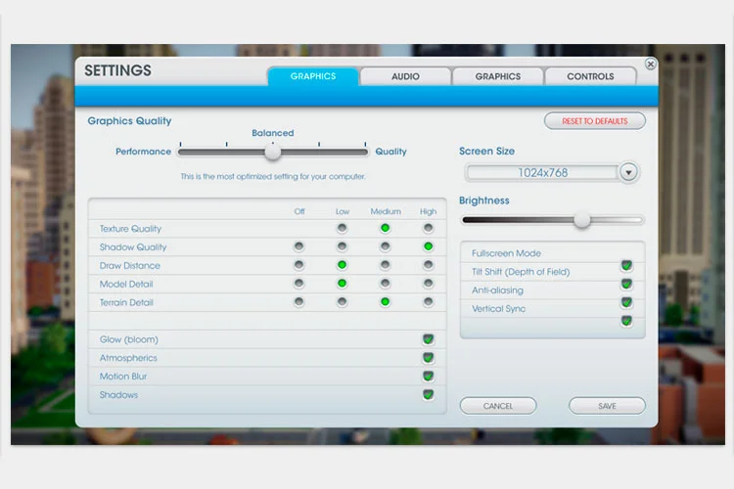
Task: Click the 'SETTINGS' title text
Action: pyautogui.click(x=118, y=70)
